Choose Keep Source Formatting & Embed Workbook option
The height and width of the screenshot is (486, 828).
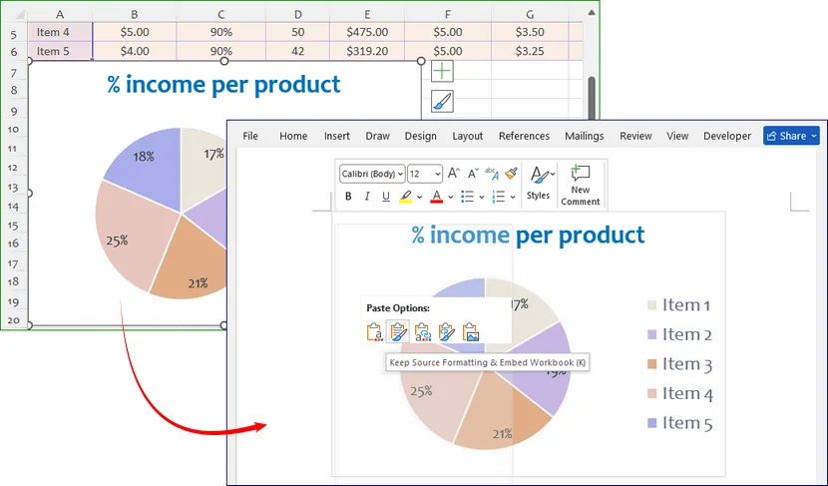pos(398,331)
